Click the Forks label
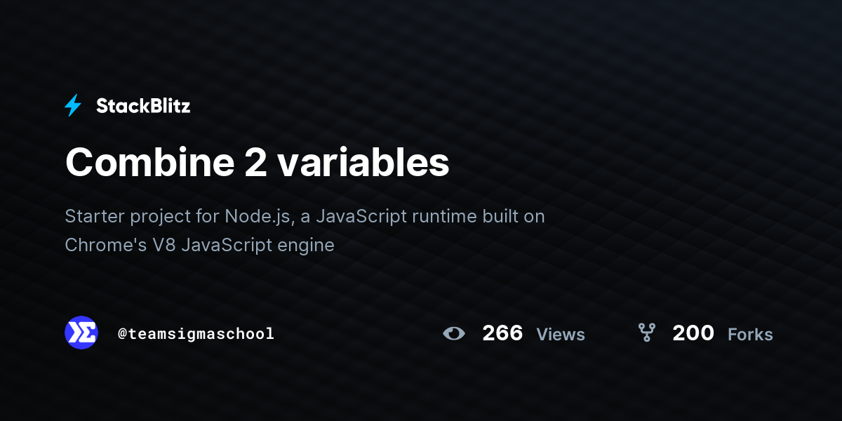 coord(750,335)
